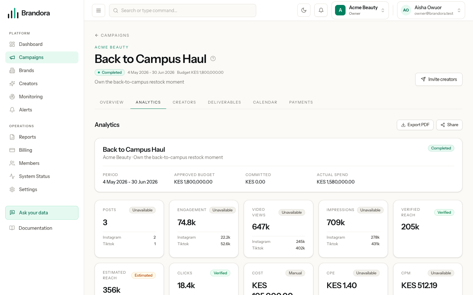
Task: Click the Reports document icon
Action: 12,137
